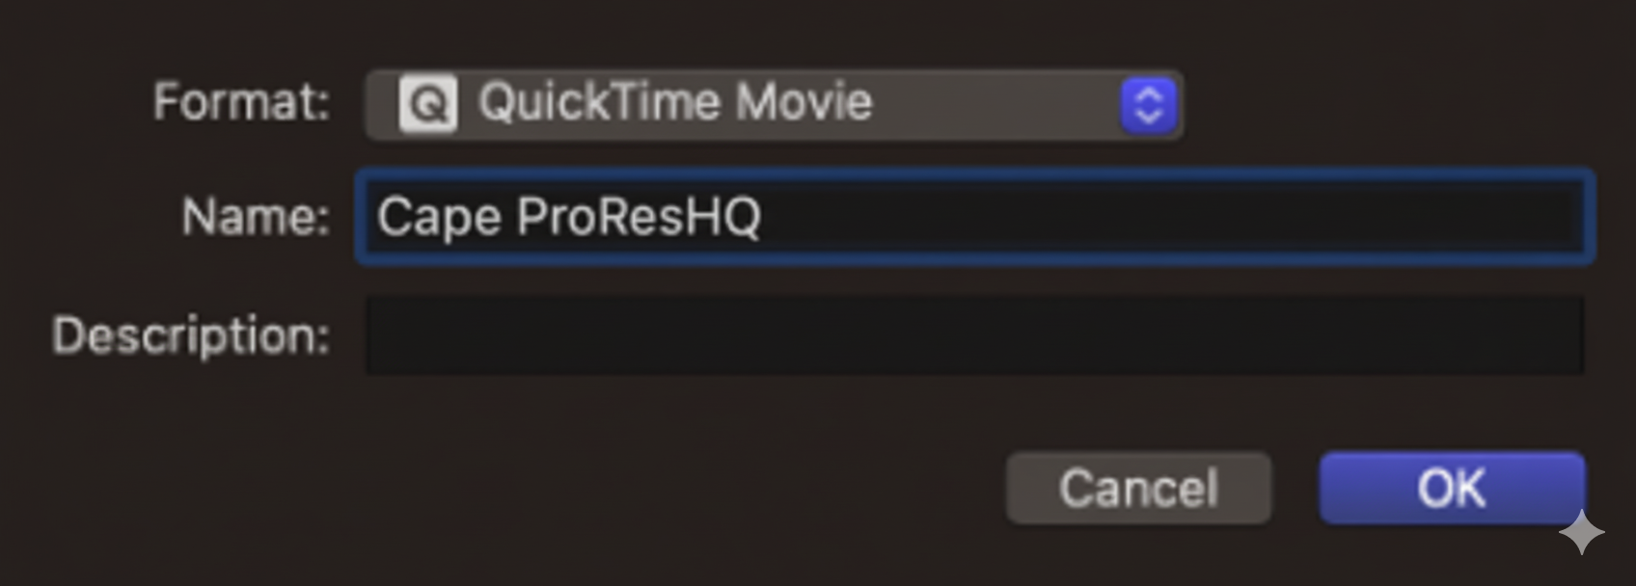Expand the format options via the chevron control
This screenshot has height=586, width=1636.
1150,103
